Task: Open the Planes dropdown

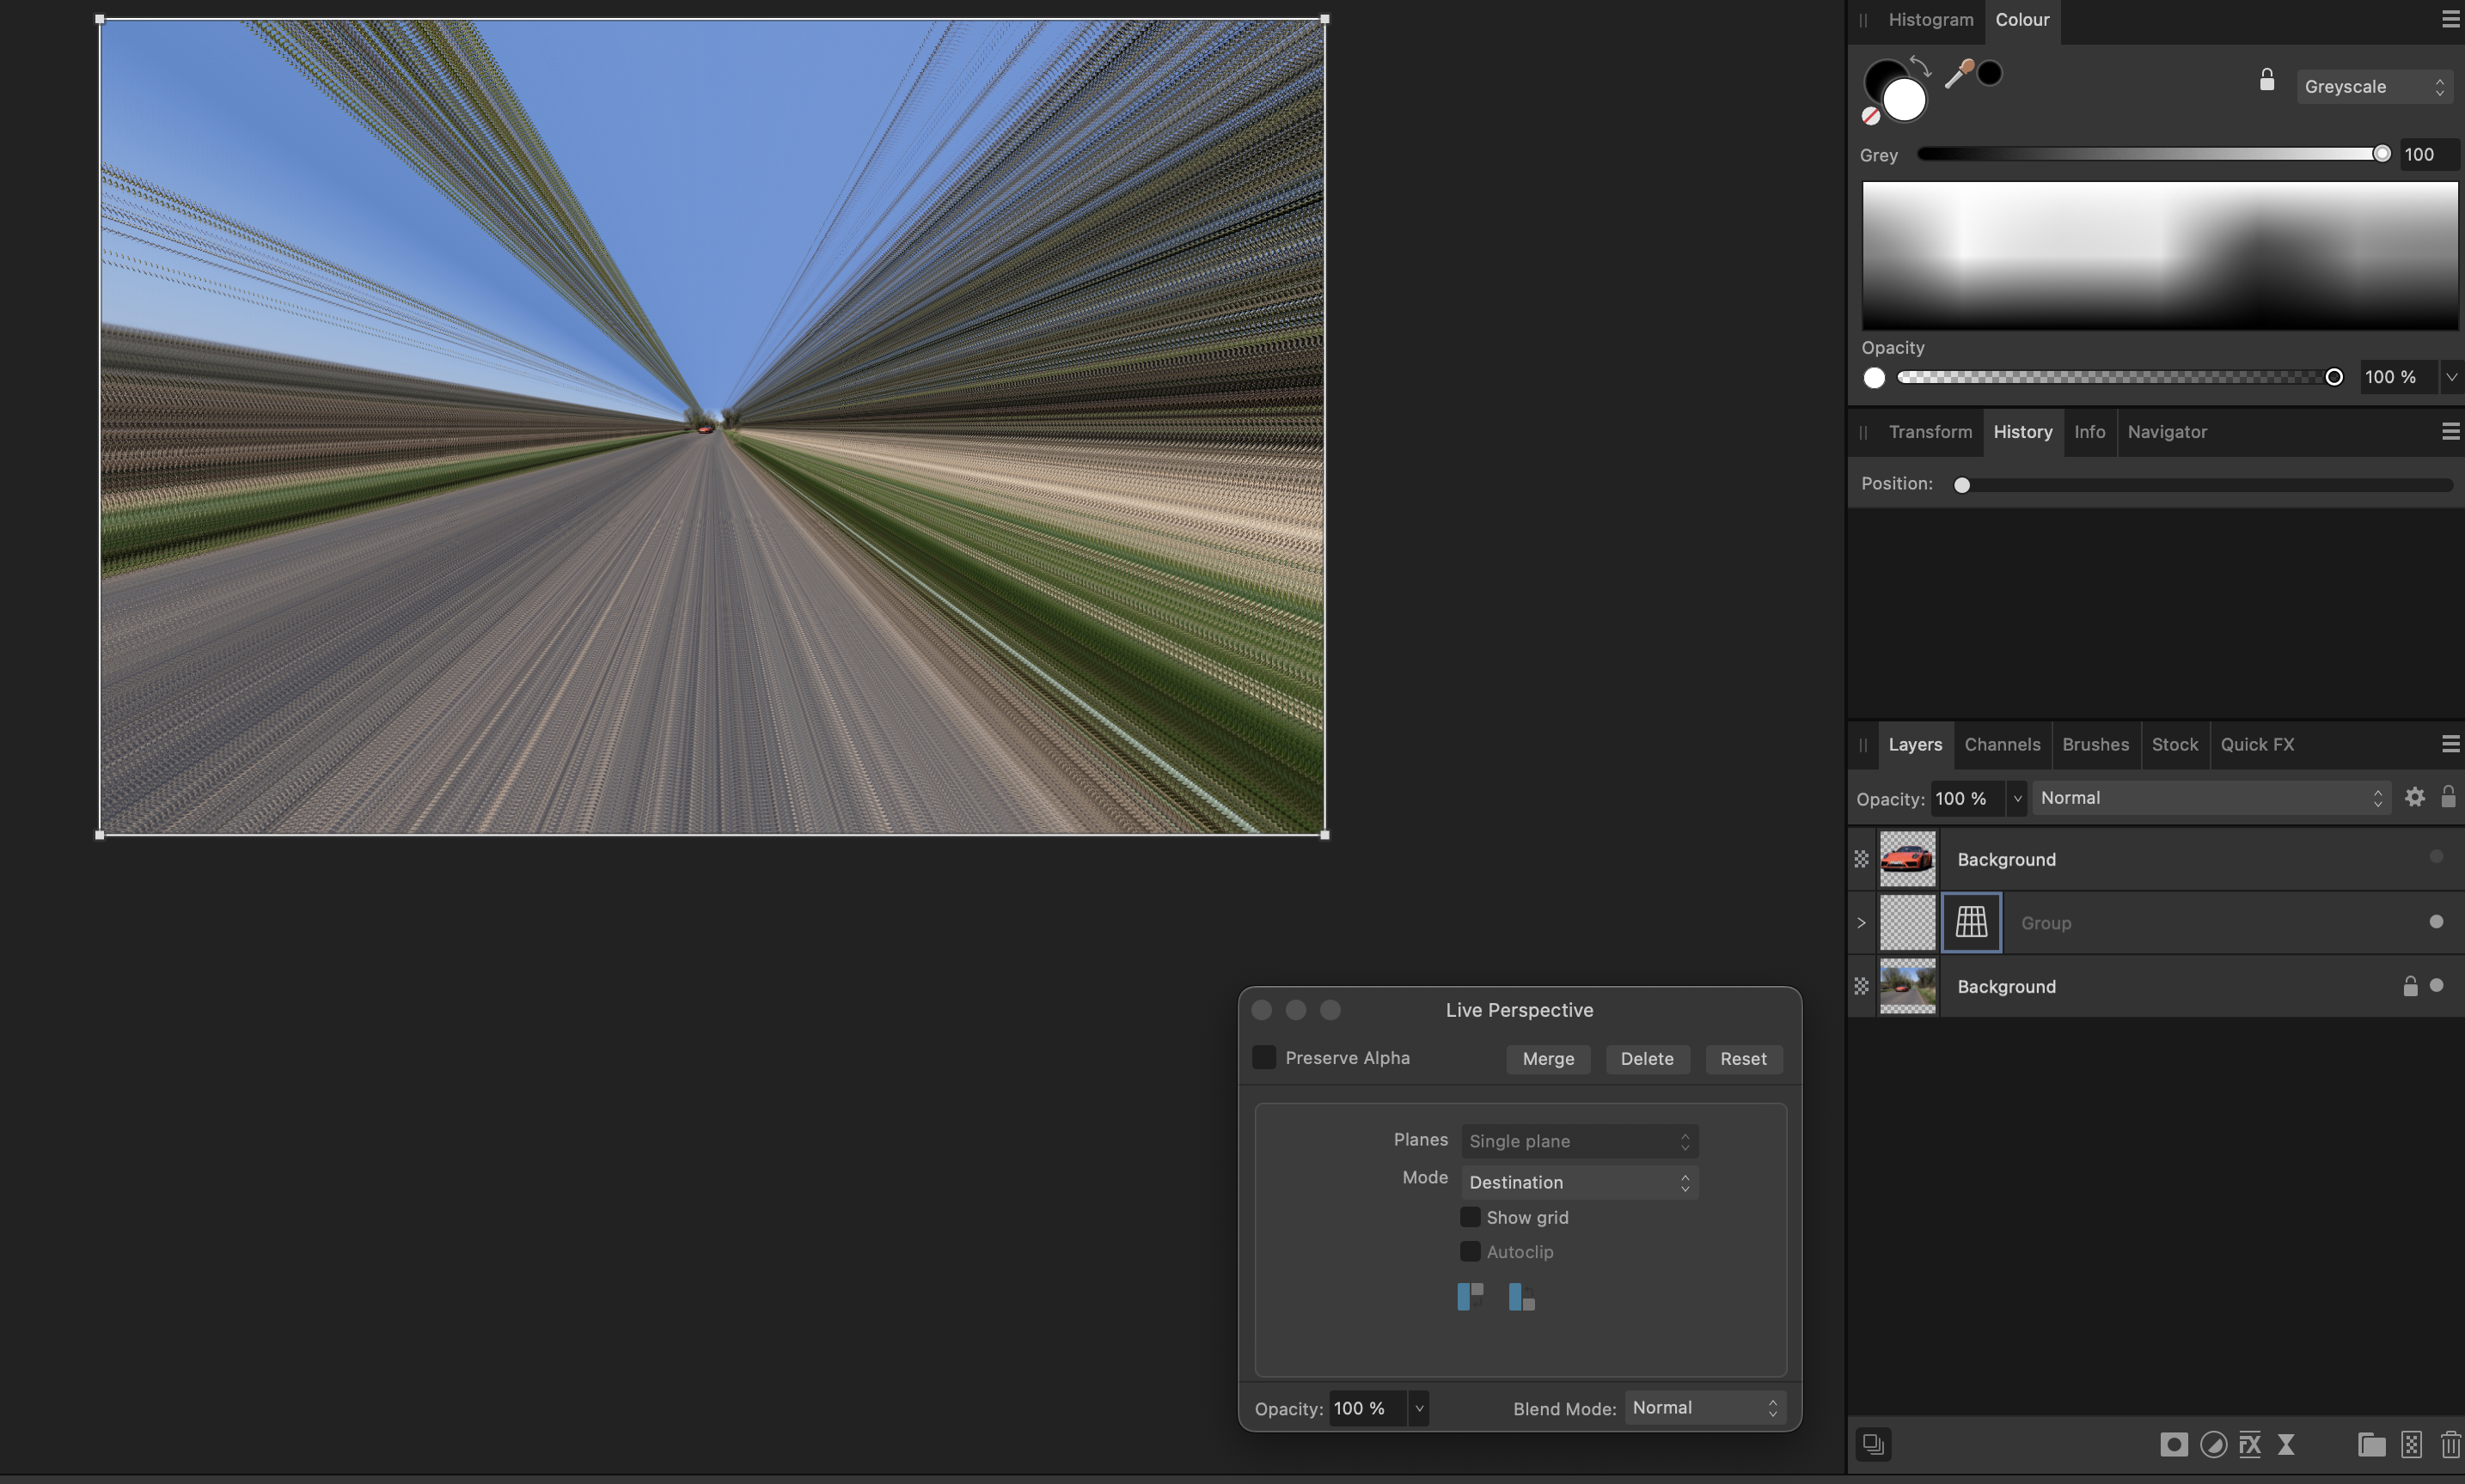Action: [x=1579, y=1141]
